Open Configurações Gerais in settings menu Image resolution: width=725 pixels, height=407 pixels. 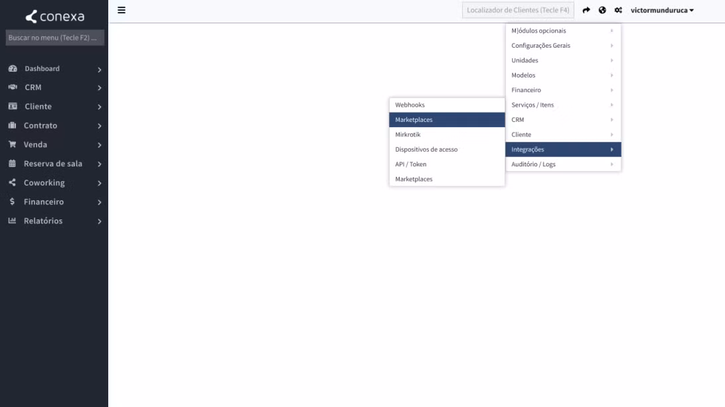pyautogui.click(x=540, y=46)
